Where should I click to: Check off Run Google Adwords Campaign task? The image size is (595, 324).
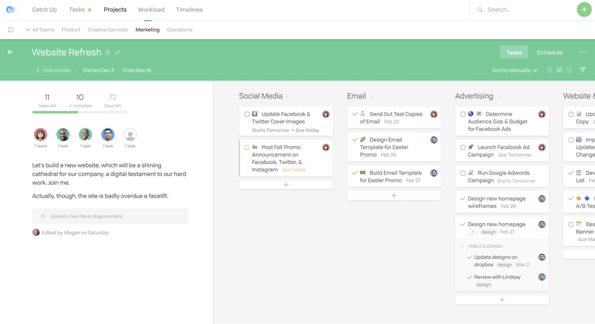463,173
